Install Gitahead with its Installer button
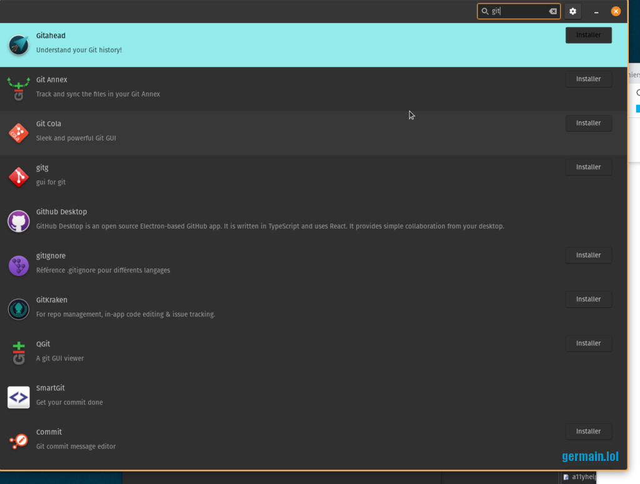This screenshot has width=640, height=484. point(588,36)
